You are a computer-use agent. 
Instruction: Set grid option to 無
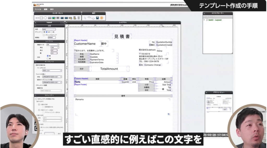click(43, 32)
